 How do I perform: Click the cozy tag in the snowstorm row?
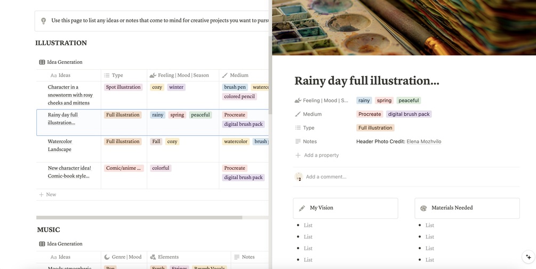pyautogui.click(x=157, y=87)
